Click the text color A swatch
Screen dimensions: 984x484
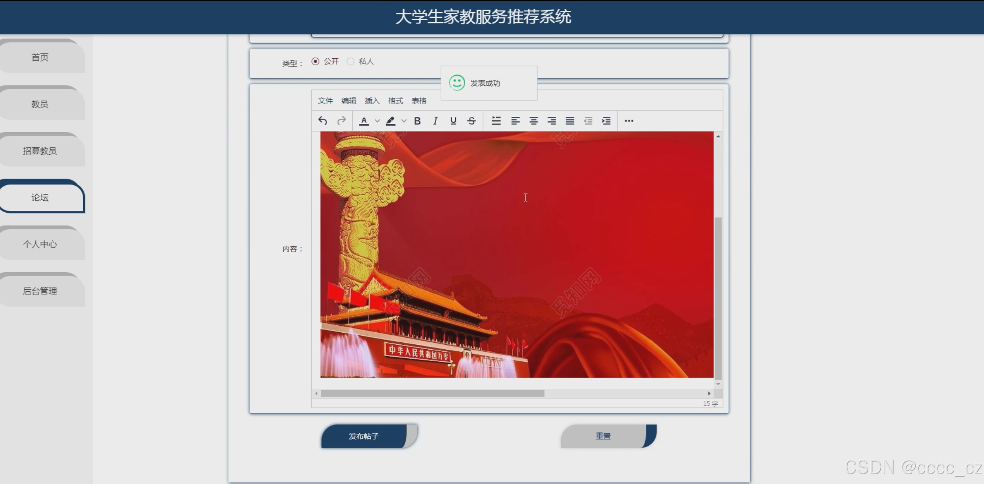click(x=364, y=121)
